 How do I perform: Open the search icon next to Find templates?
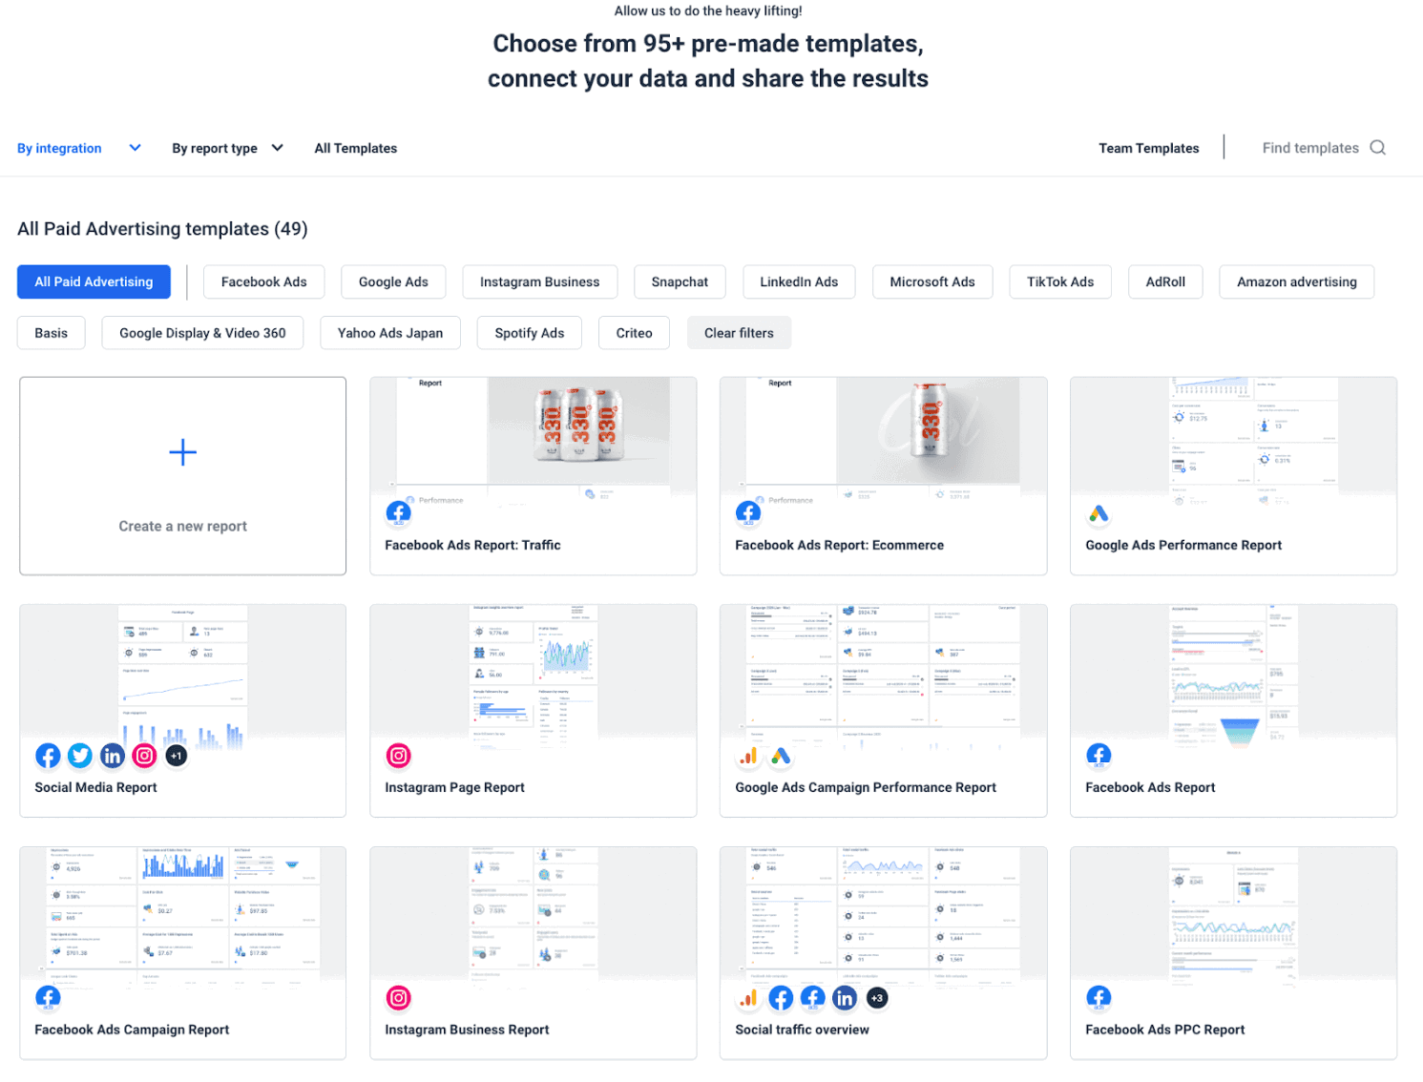coord(1377,148)
